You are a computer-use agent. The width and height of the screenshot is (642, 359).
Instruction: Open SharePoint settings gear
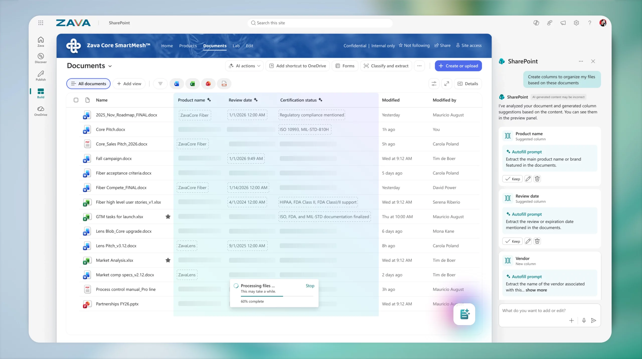(x=576, y=23)
